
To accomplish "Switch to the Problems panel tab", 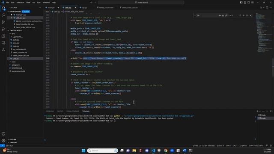I will coord(50,111).
